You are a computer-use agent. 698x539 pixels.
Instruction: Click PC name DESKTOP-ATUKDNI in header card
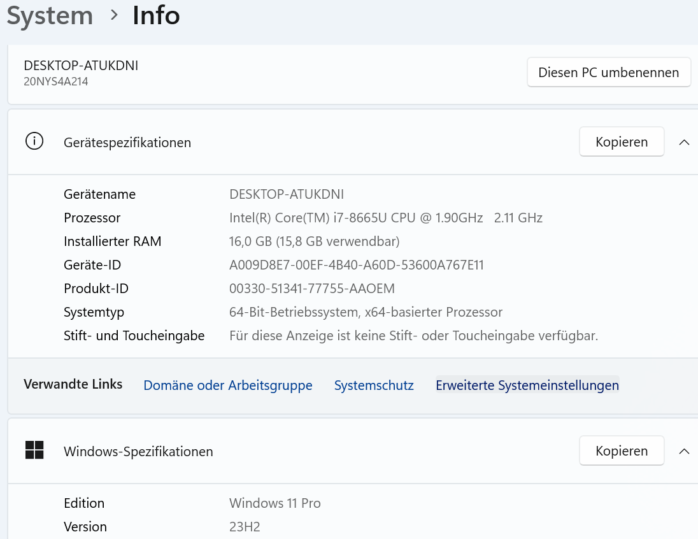(81, 66)
